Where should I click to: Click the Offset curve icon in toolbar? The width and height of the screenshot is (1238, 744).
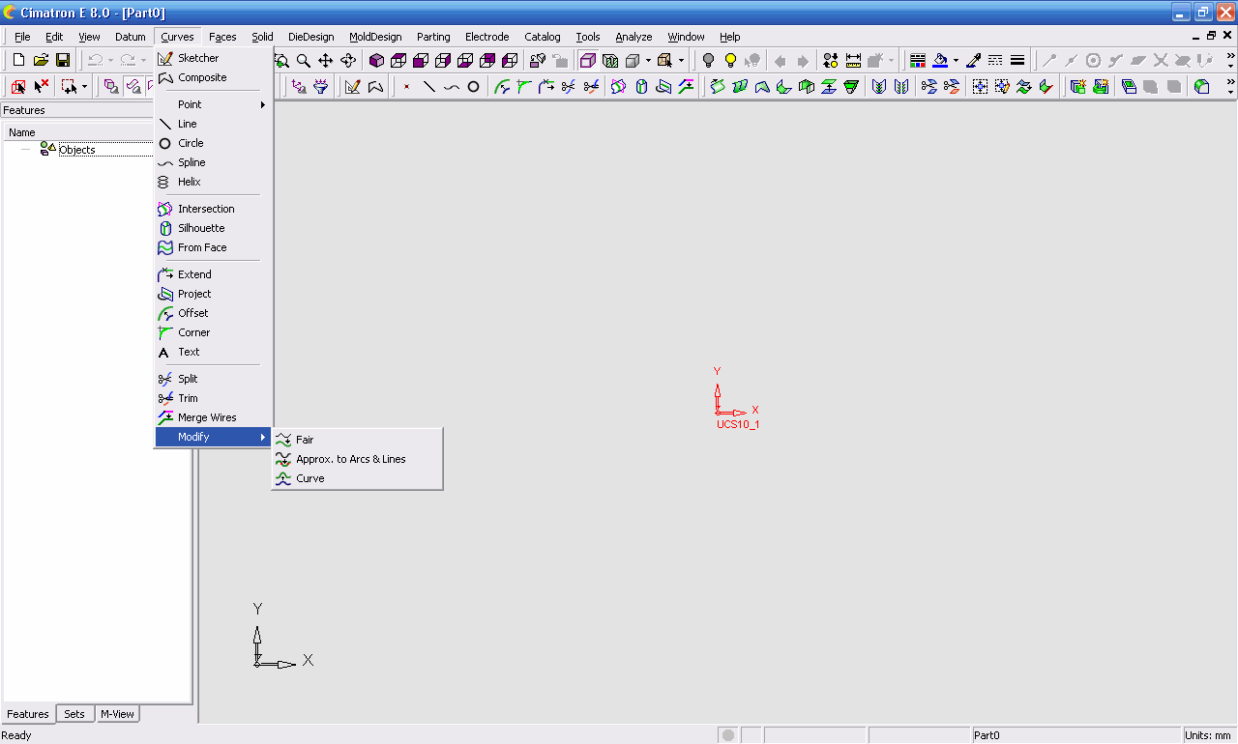502,86
